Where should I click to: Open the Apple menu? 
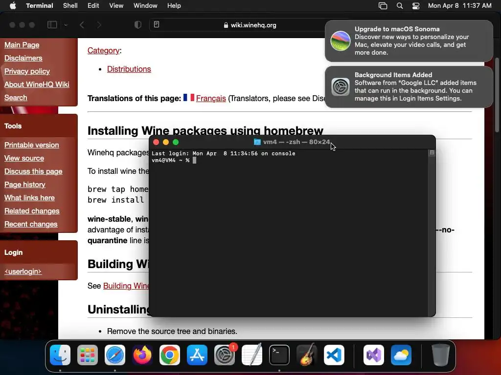point(13,6)
